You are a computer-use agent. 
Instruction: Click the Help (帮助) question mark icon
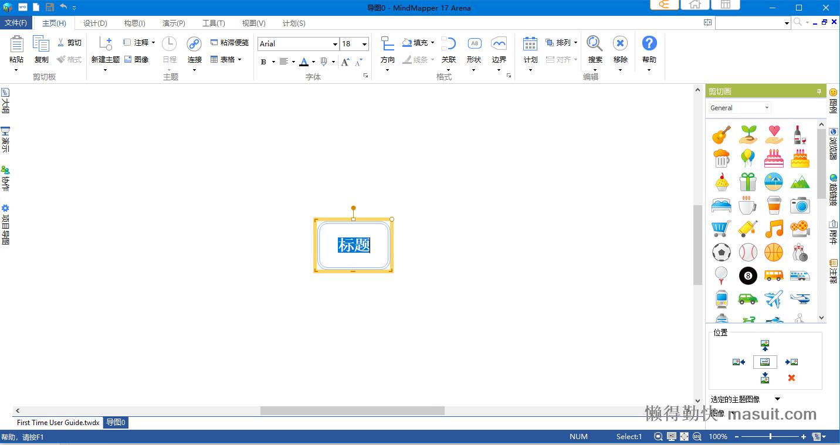[x=649, y=43]
